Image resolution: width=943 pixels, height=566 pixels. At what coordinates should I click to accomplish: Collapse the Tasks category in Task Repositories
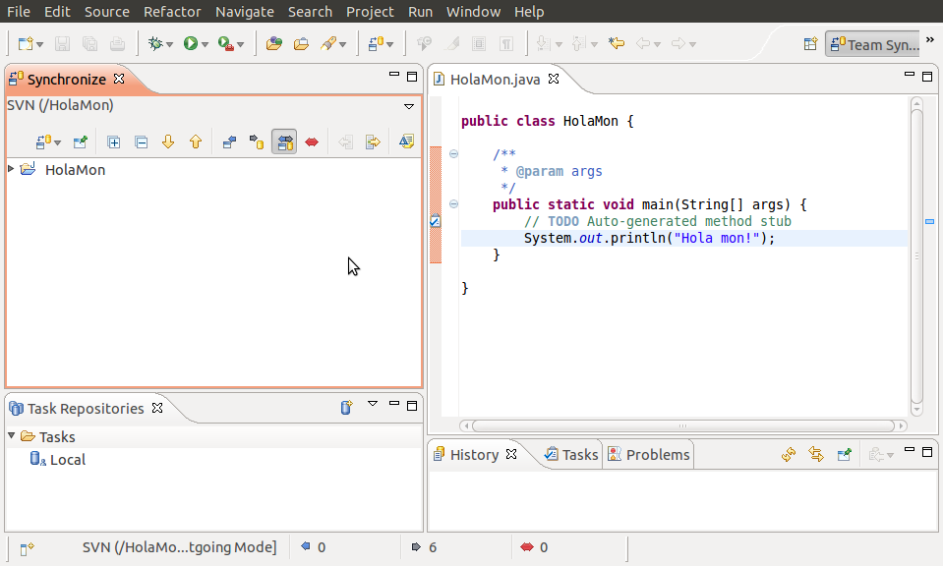pos(12,436)
